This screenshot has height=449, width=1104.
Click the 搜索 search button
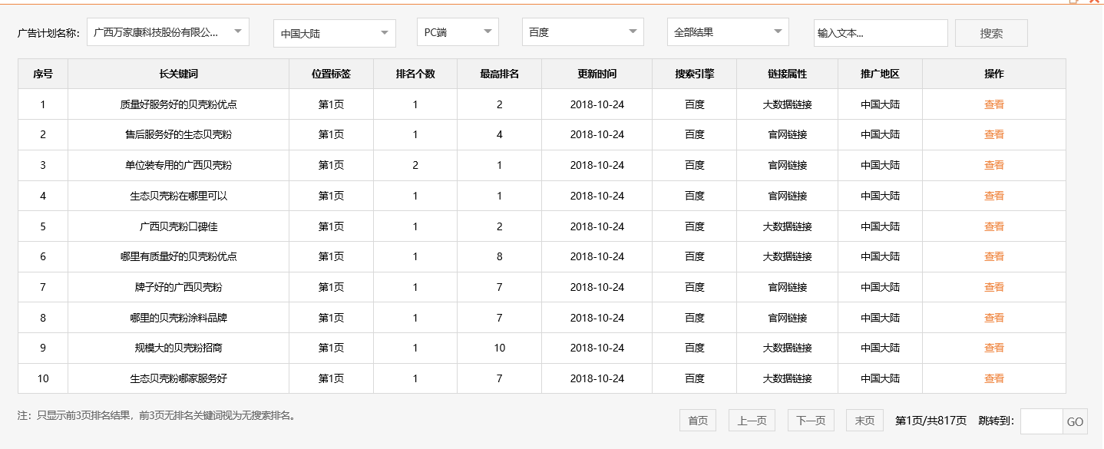click(990, 32)
